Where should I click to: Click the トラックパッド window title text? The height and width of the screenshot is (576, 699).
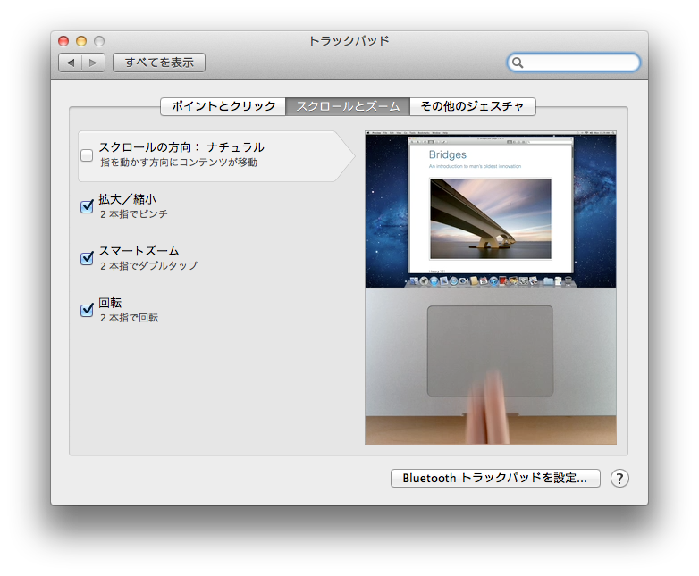click(x=349, y=41)
